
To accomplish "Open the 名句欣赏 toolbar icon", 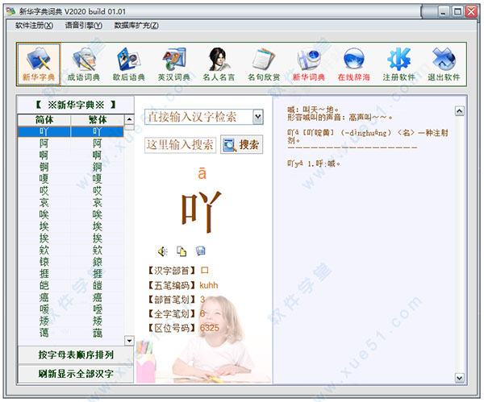I will (x=264, y=64).
